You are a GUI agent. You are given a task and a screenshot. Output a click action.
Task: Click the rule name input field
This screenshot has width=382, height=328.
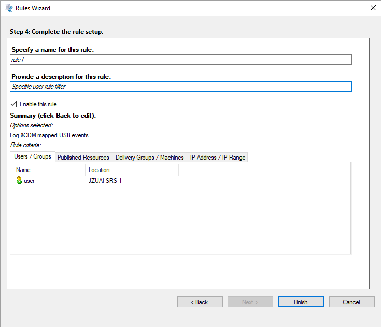coord(181,60)
